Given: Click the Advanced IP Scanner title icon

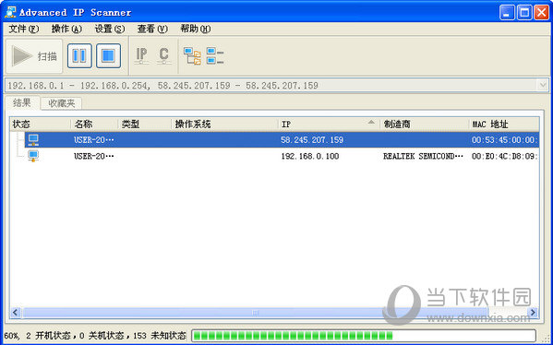Looking at the screenshot, I should click(x=10, y=12).
